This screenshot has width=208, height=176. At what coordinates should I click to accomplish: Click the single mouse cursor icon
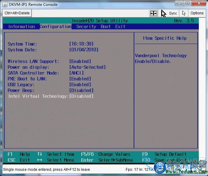pyautogui.click(x=184, y=13)
